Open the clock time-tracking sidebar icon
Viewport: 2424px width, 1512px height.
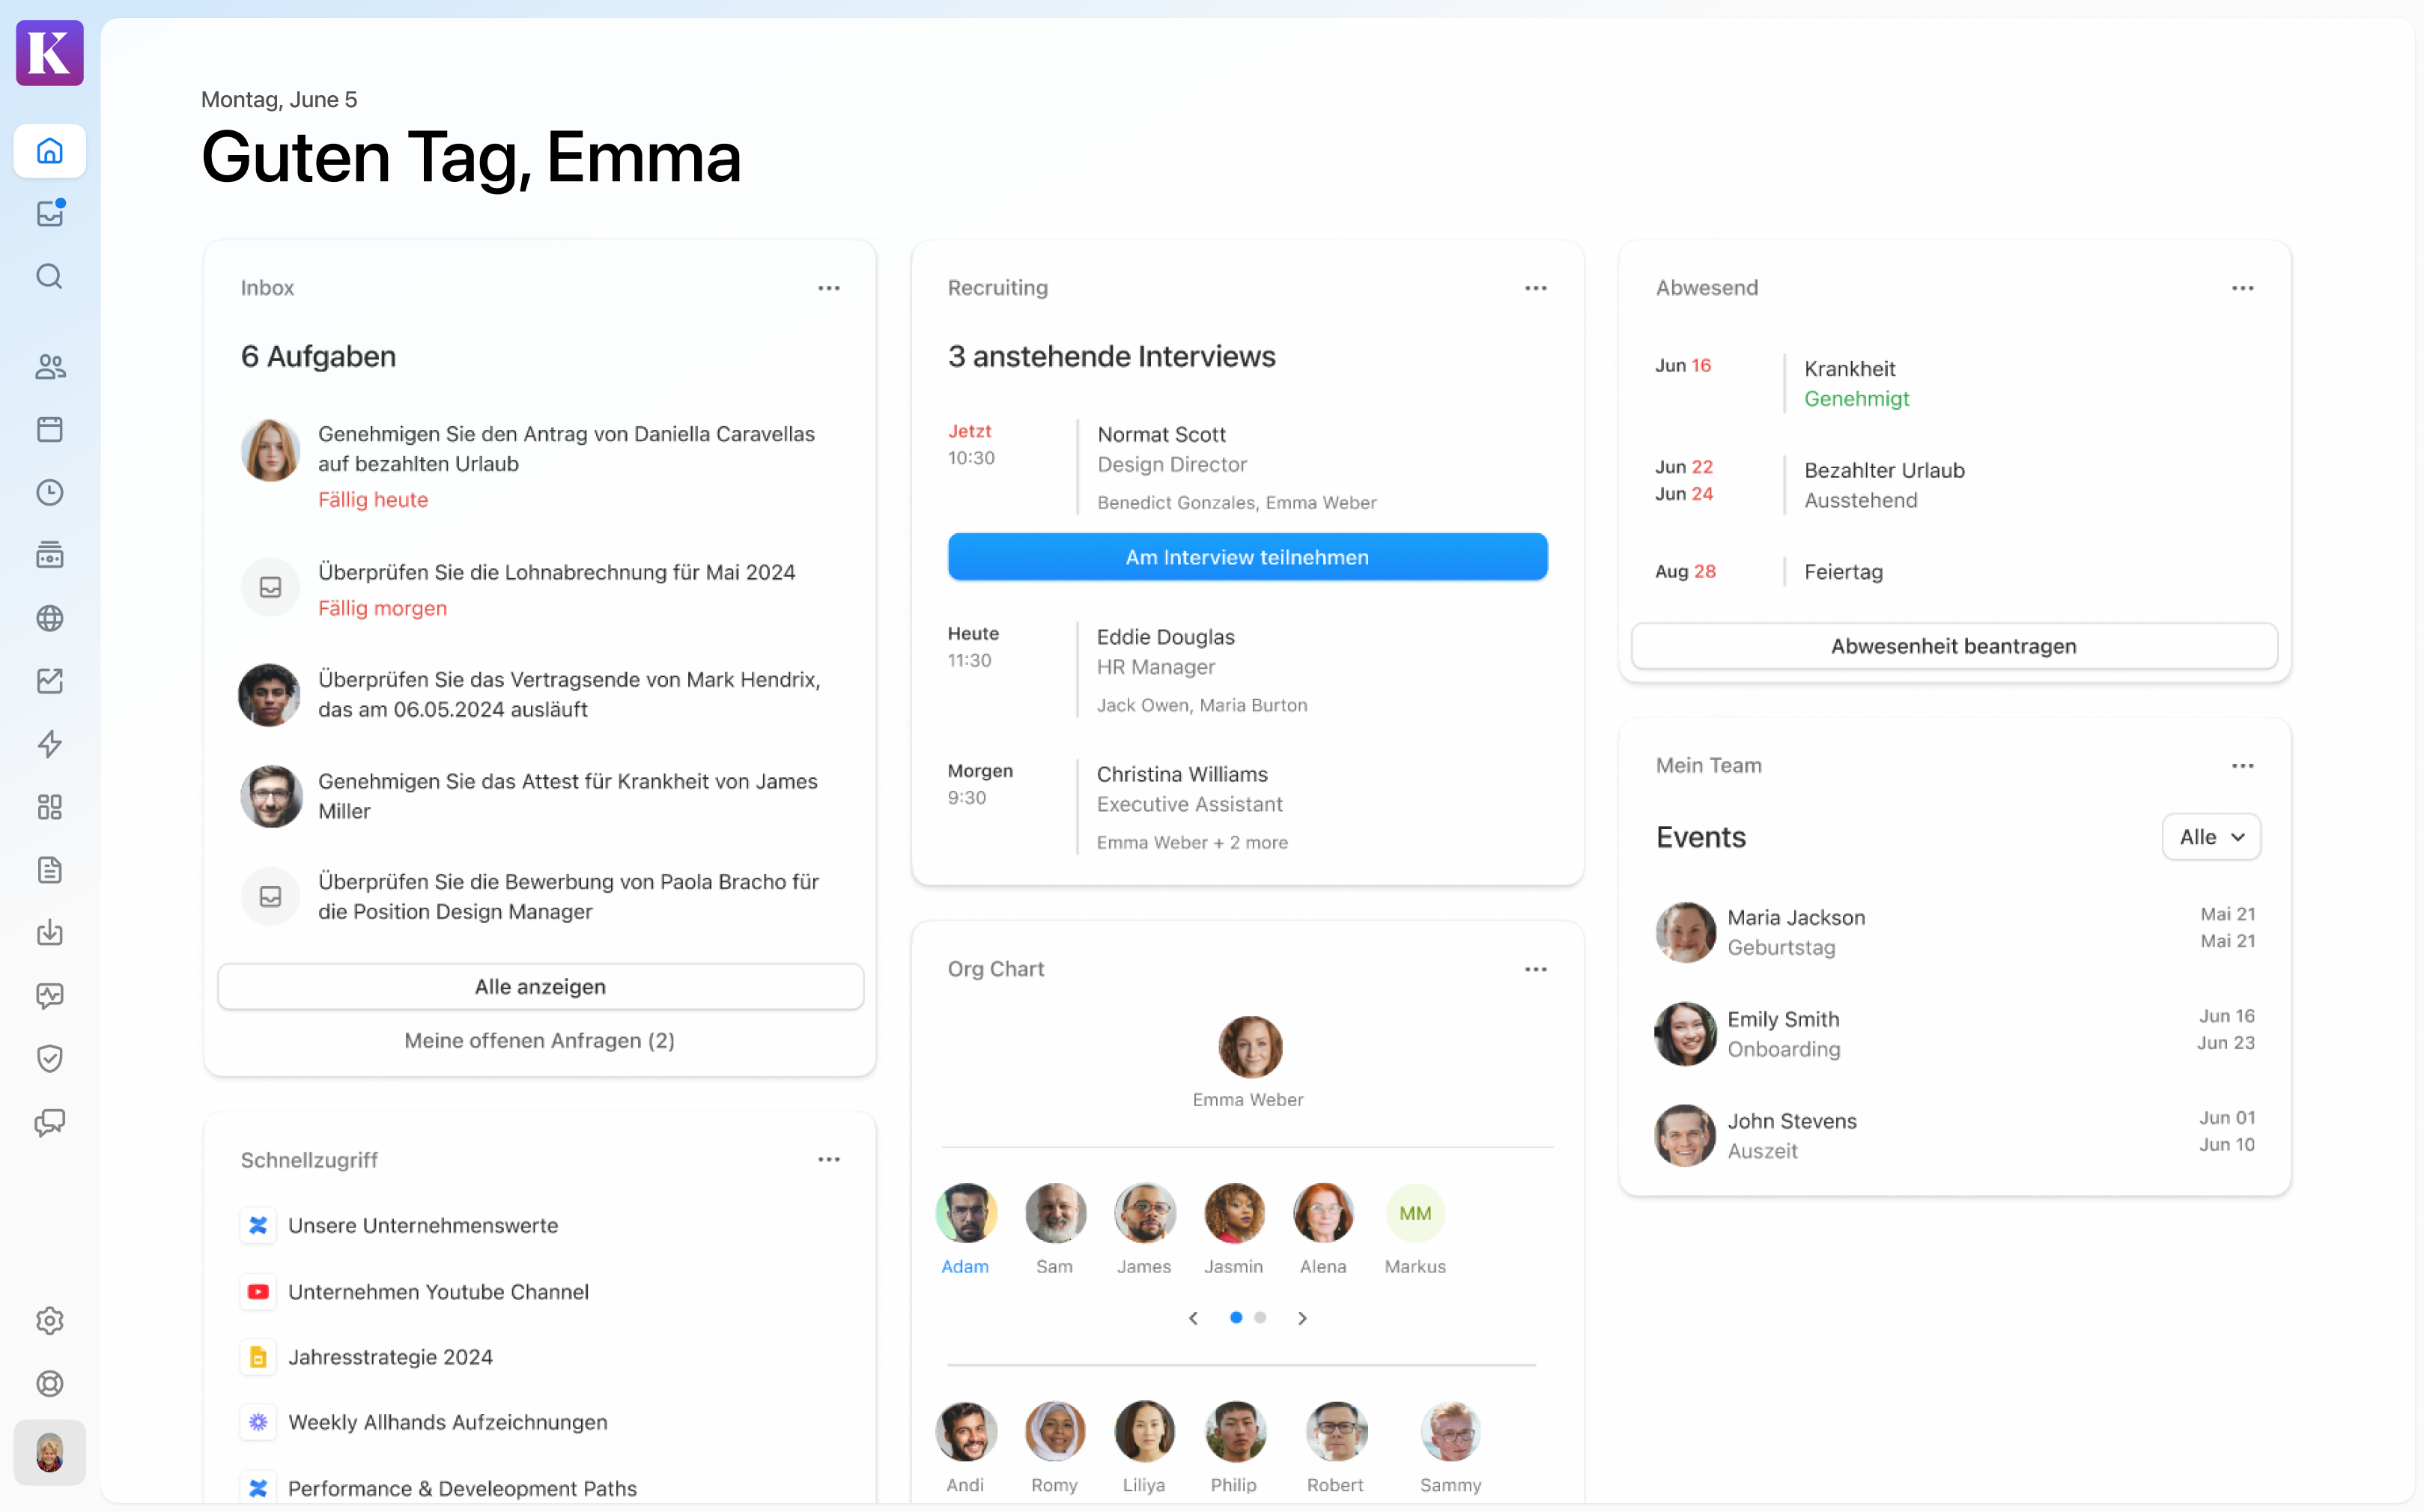pyautogui.click(x=49, y=493)
